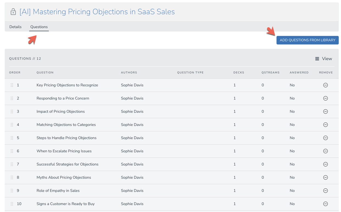Switch to the Details tab
This screenshot has height=212, width=341.
[x=15, y=27]
